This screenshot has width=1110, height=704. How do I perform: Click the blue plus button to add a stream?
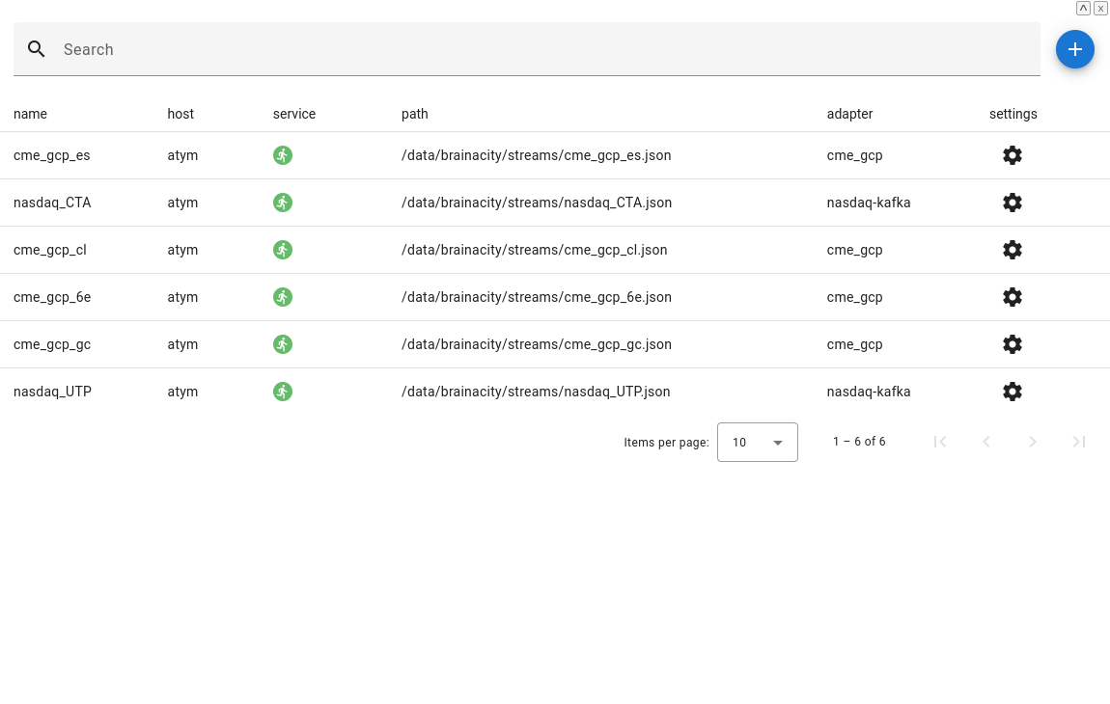tap(1075, 49)
